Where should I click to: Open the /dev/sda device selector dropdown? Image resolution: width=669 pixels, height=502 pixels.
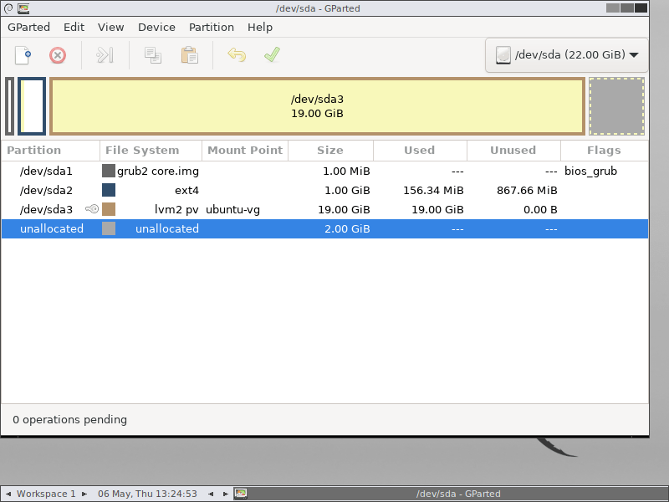coord(566,55)
